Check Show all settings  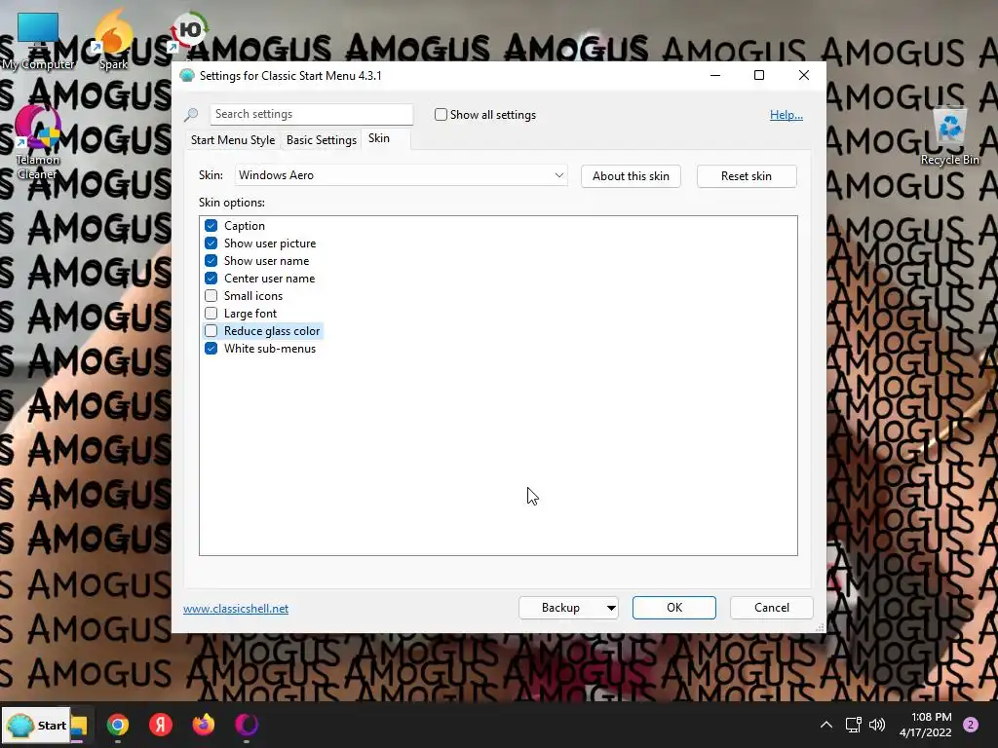(441, 115)
